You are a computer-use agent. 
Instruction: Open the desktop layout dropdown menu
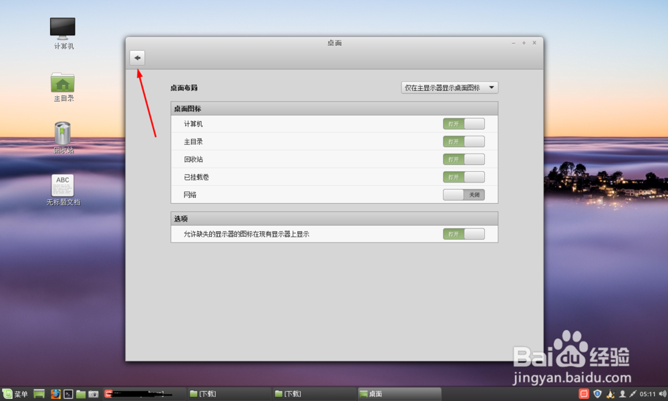coord(449,87)
